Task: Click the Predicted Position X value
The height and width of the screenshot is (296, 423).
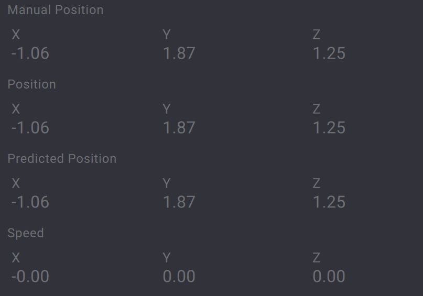Action: pos(30,202)
